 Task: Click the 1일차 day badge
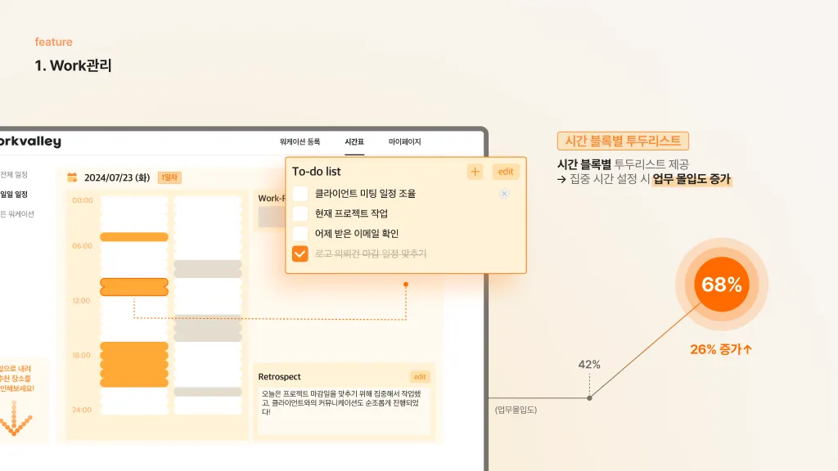coord(169,177)
